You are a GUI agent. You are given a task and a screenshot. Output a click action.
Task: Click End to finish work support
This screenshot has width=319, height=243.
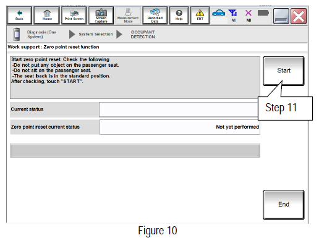(284, 205)
